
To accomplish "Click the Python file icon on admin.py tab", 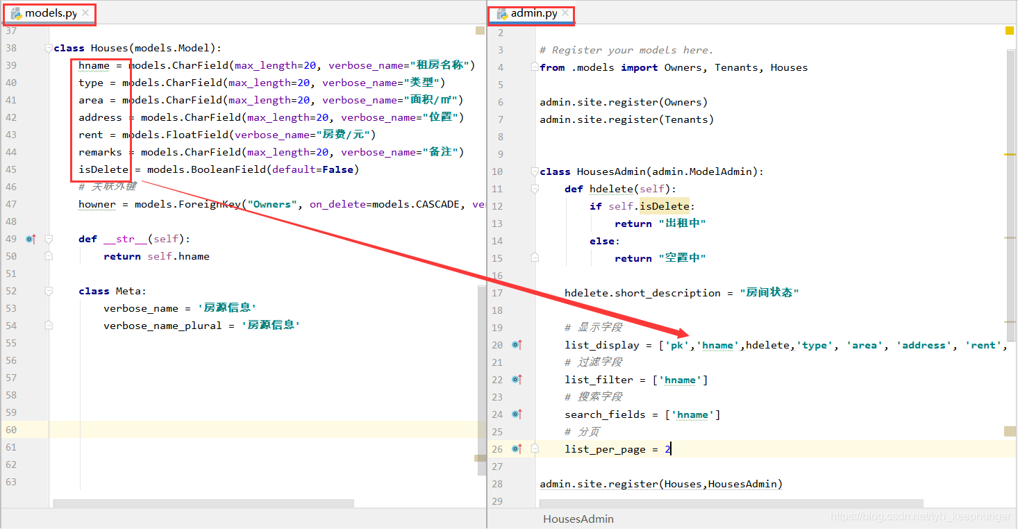I will tap(502, 13).
